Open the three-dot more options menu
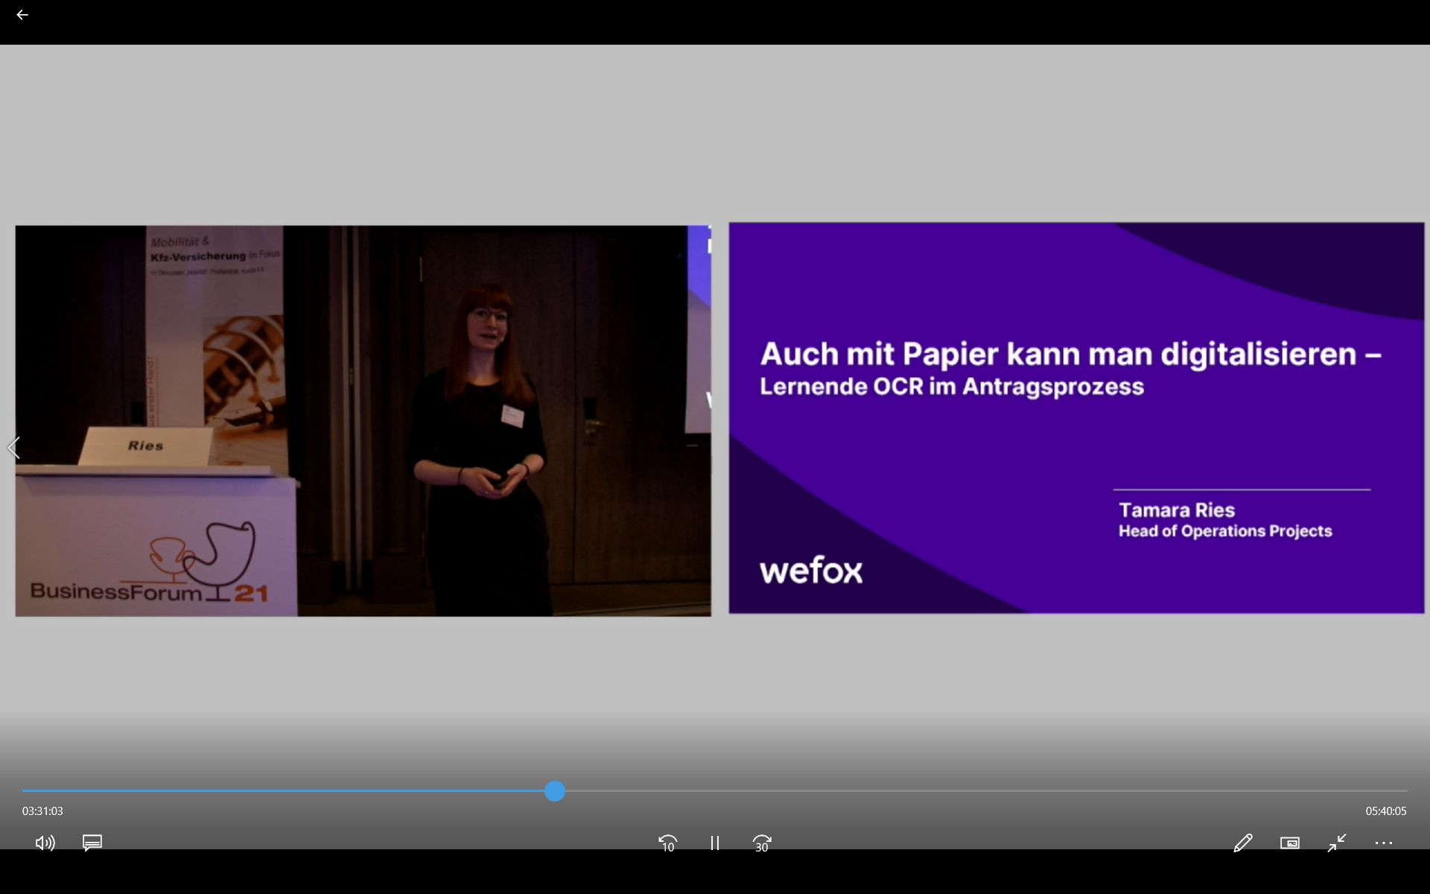 click(x=1384, y=843)
